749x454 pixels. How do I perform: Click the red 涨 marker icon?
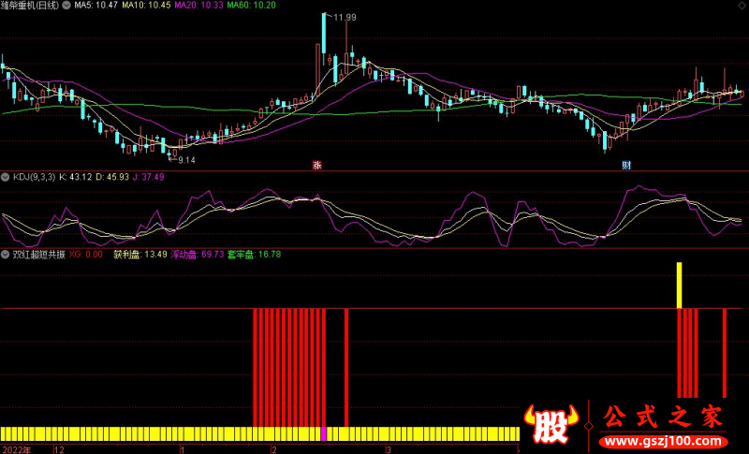pyautogui.click(x=317, y=165)
